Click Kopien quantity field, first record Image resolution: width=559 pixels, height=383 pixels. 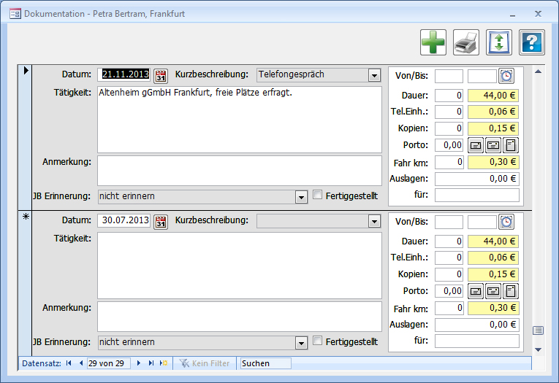449,128
